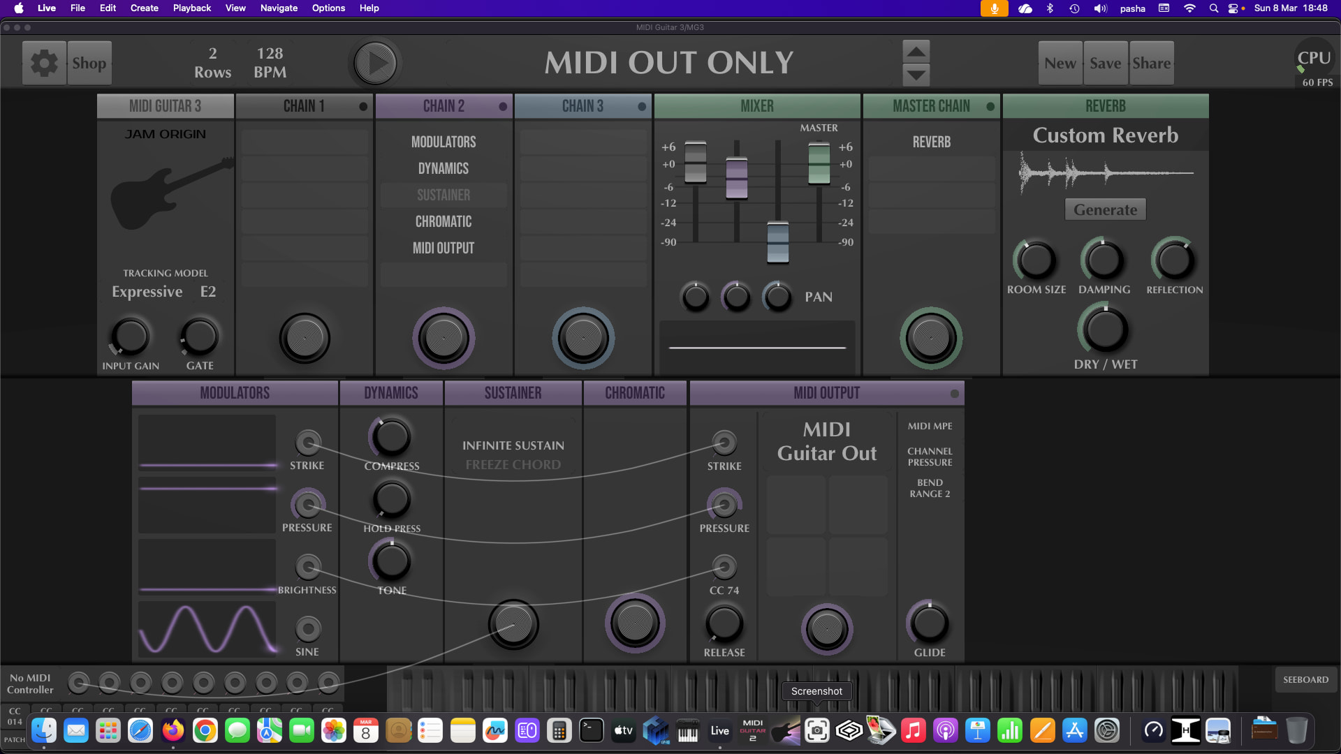This screenshot has height=754, width=1341.
Task: Click the STRIKE modulator output jack
Action: (308, 443)
